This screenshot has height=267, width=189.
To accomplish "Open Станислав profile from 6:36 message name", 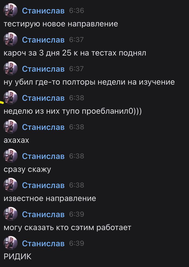I will (x=43, y=11).
